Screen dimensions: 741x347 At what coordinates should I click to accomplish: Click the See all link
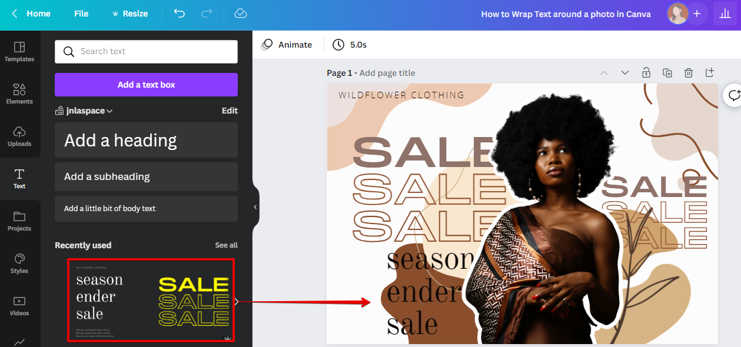226,245
